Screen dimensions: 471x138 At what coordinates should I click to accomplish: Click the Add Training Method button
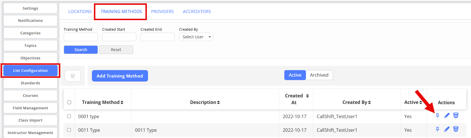click(120, 76)
